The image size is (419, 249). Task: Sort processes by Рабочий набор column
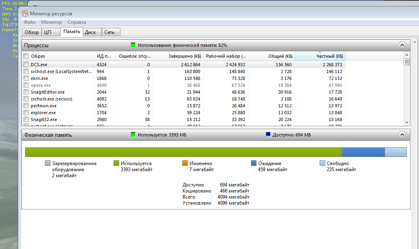click(x=226, y=56)
